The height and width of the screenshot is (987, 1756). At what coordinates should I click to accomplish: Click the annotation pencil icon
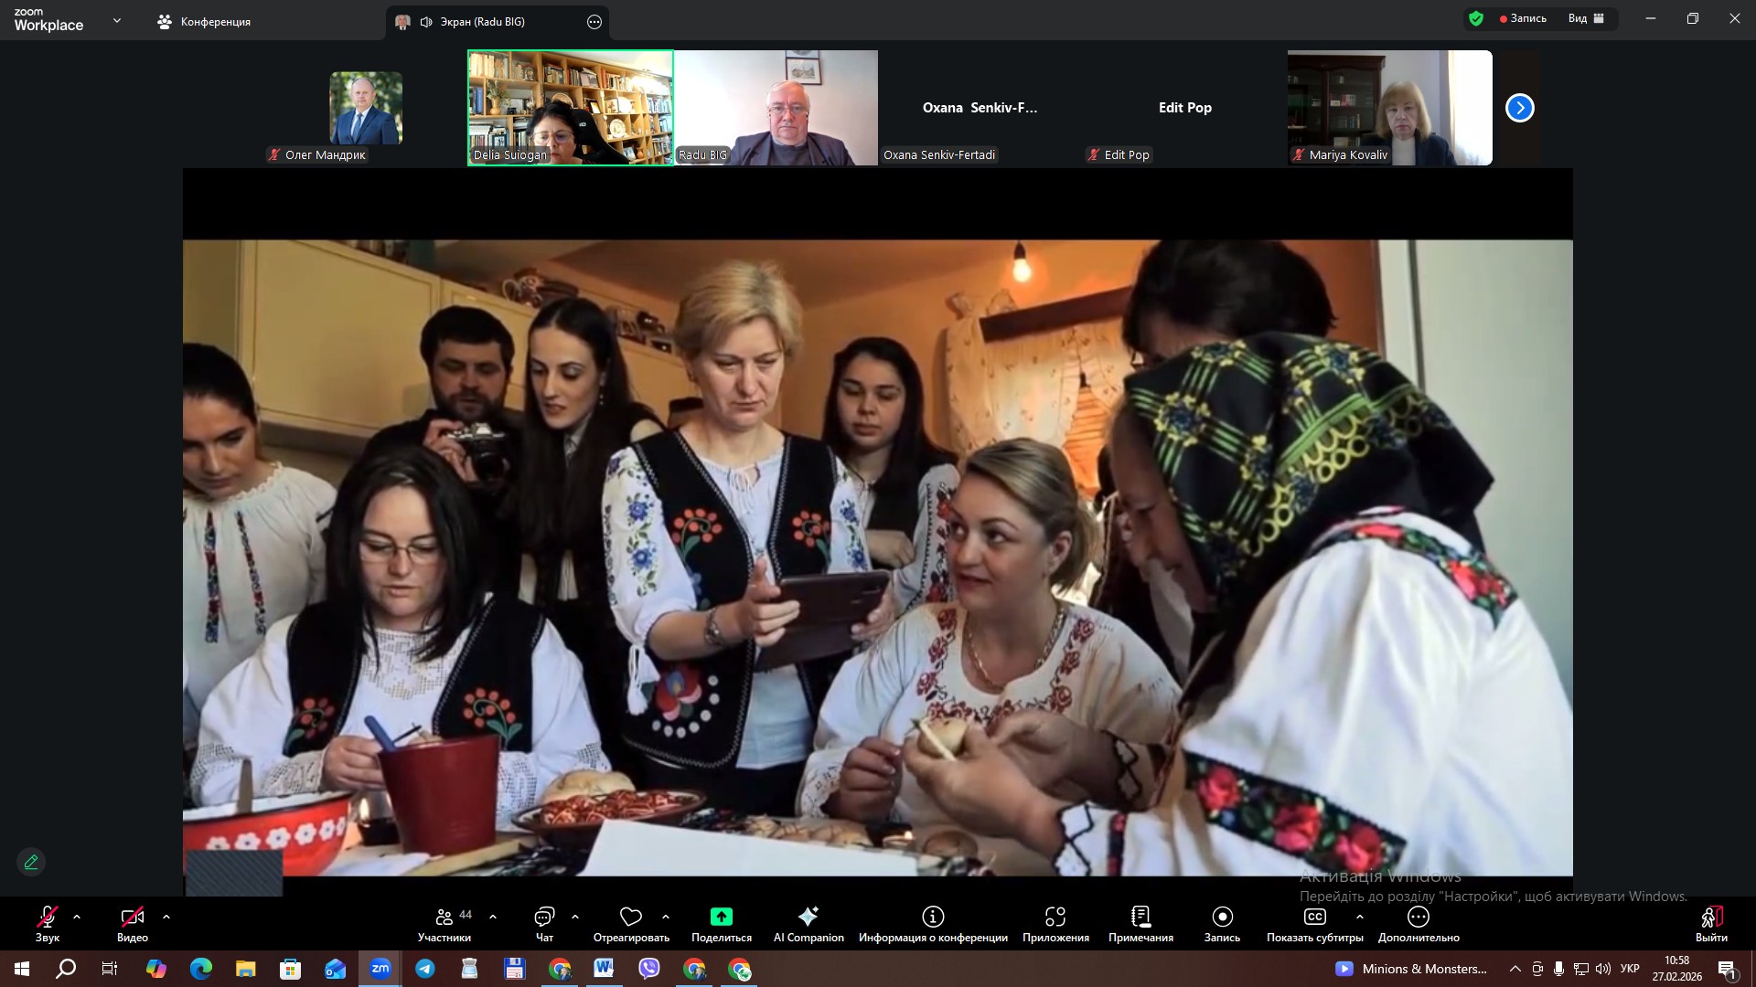tap(31, 862)
